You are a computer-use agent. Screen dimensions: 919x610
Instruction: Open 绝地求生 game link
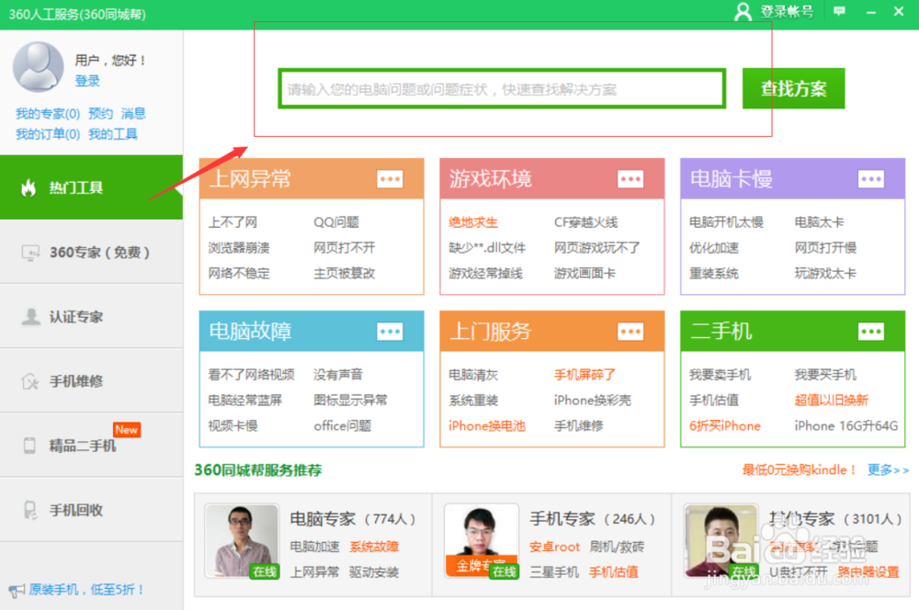(473, 222)
